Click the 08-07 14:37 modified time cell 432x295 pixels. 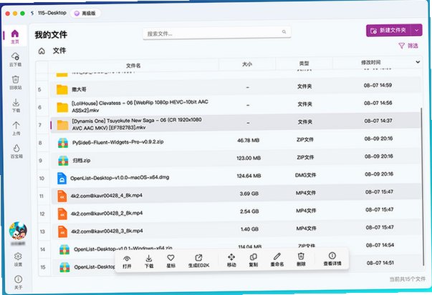point(378,121)
